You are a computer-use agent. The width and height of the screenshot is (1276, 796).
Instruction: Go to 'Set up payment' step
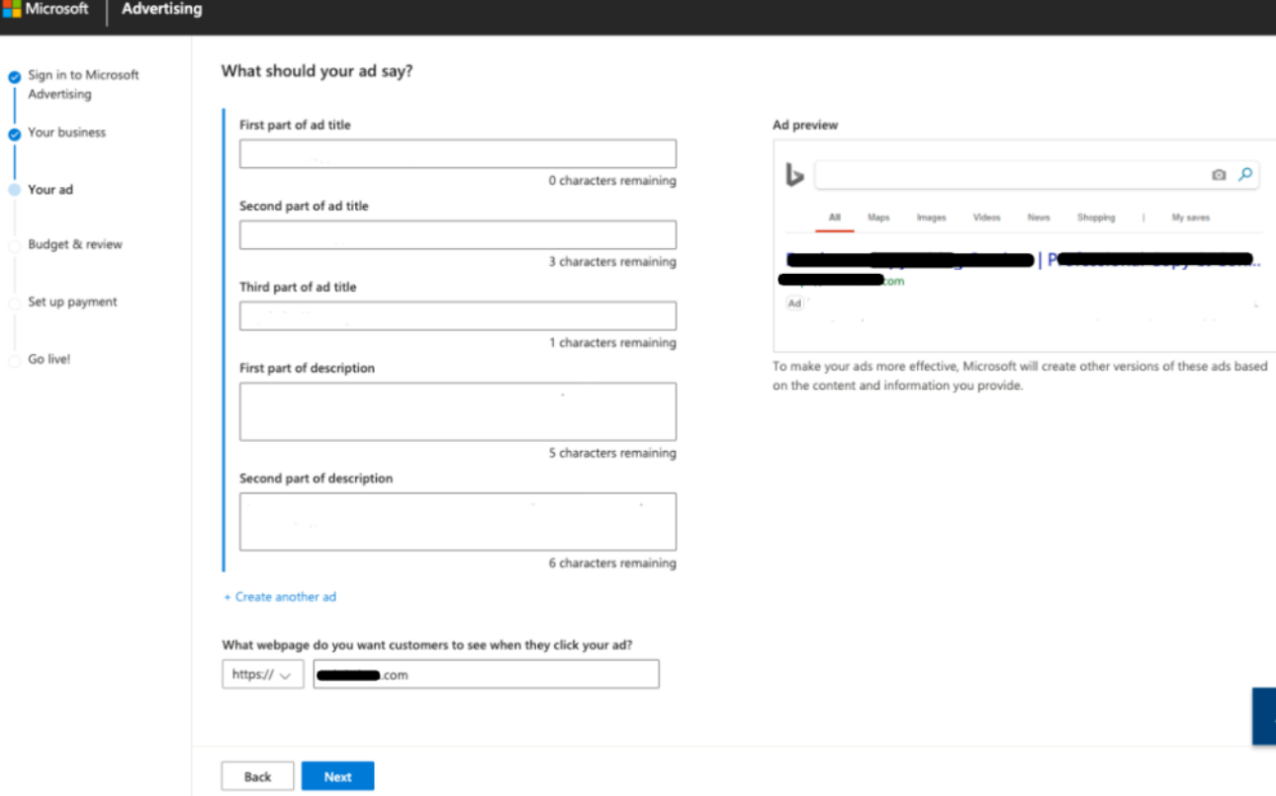click(x=72, y=303)
